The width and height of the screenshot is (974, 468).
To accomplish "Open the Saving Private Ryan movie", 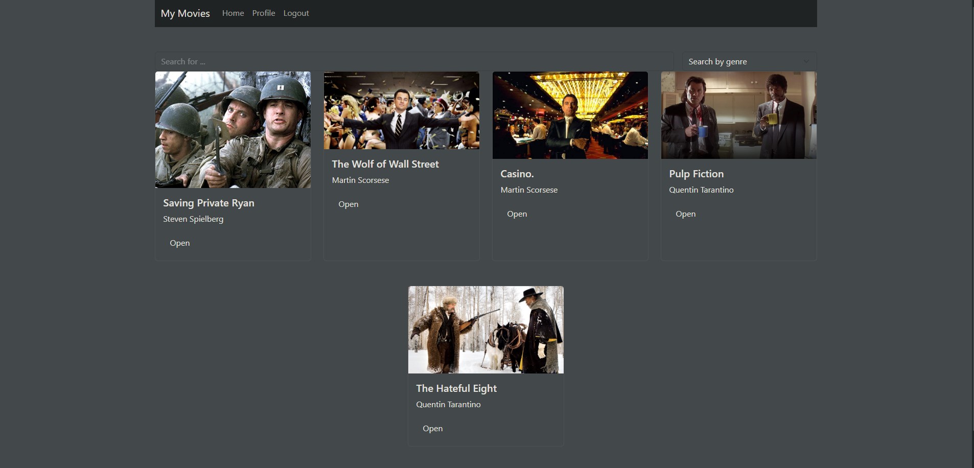I will pyautogui.click(x=180, y=243).
